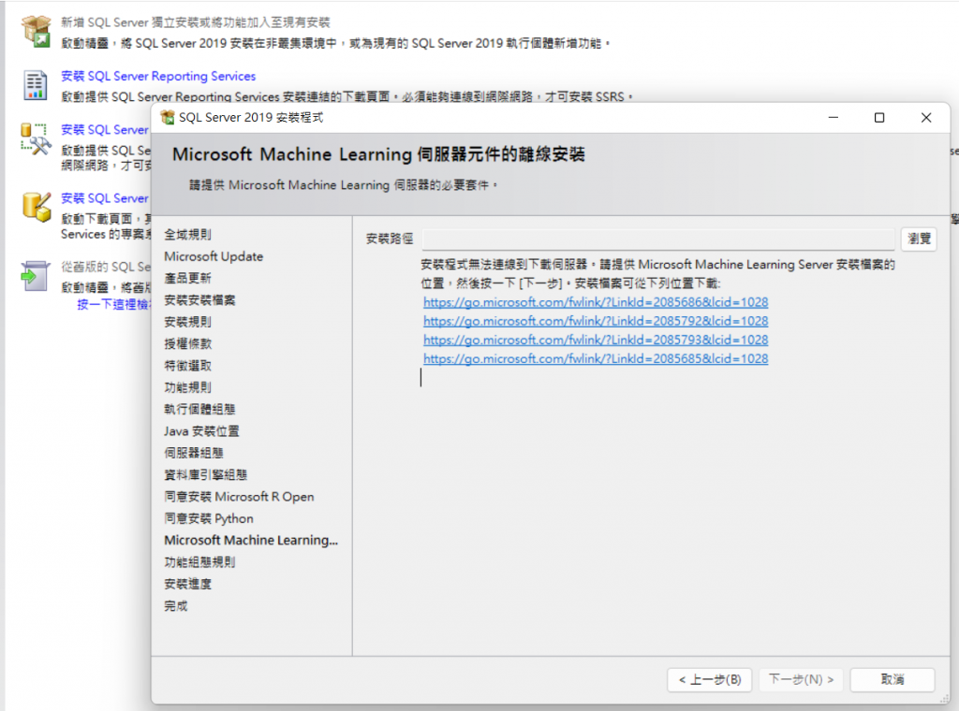Open the LinkId=2085793 download link
Image resolution: width=959 pixels, height=711 pixels.
[595, 340]
